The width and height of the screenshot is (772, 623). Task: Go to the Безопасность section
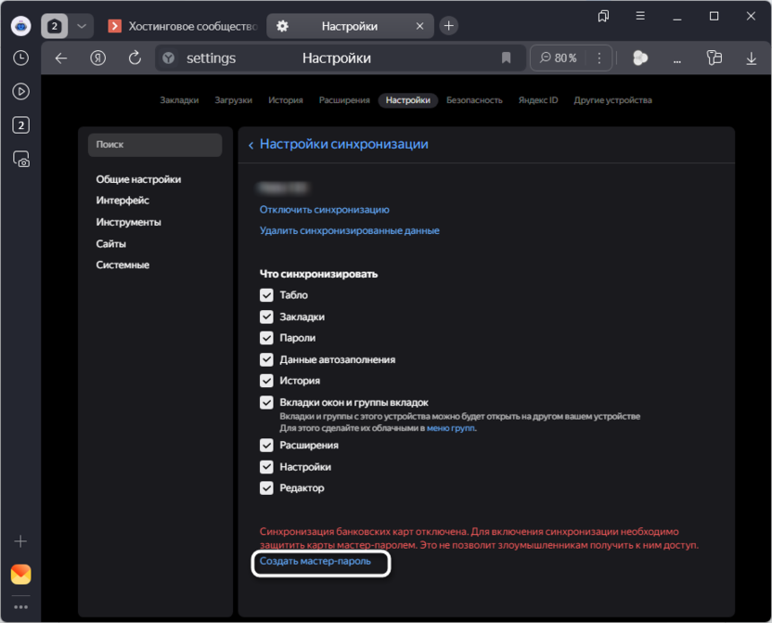(474, 100)
